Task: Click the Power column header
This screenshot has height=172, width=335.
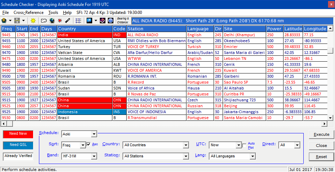Action: (x=274, y=29)
